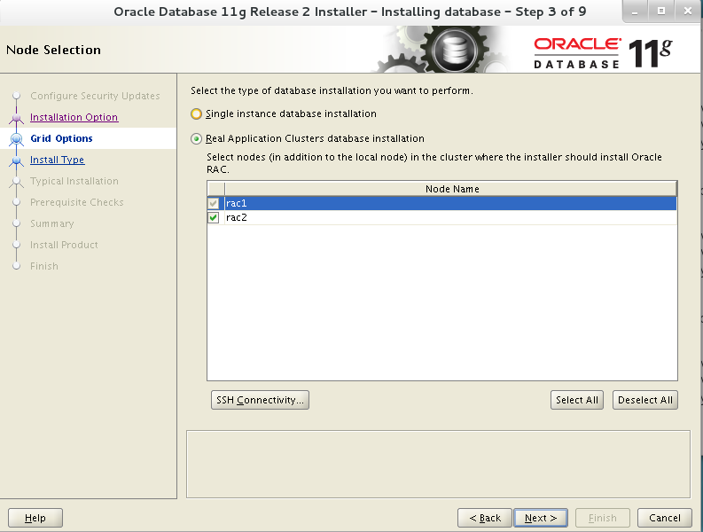The height and width of the screenshot is (532, 703).
Task: Select the Grid Options step in sidebar
Action: (61, 138)
